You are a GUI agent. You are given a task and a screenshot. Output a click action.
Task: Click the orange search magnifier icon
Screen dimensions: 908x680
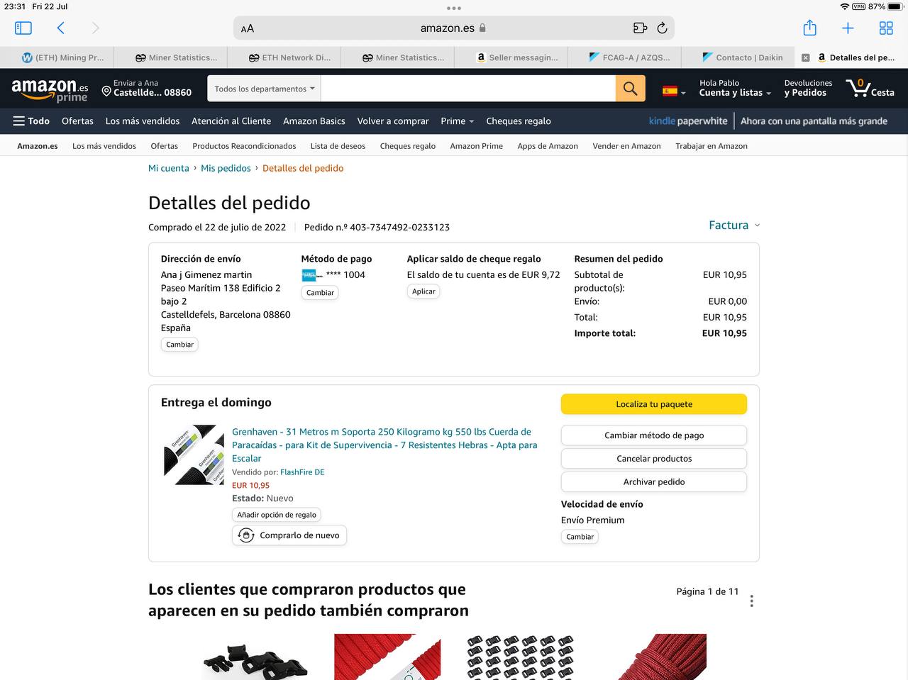(630, 89)
